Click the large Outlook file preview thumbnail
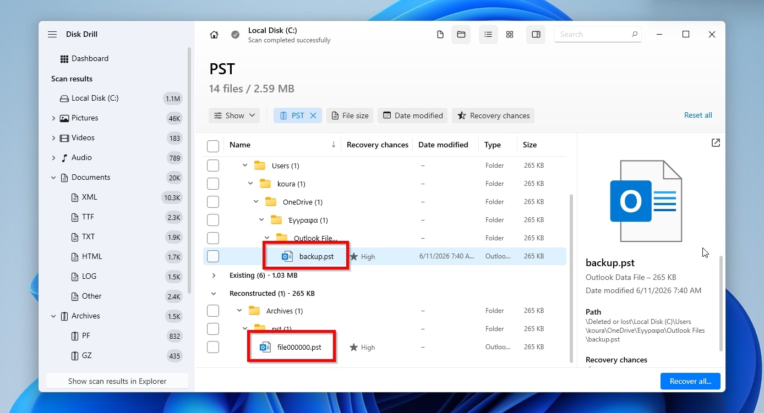The height and width of the screenshot is (413, 764). (646, 201)
